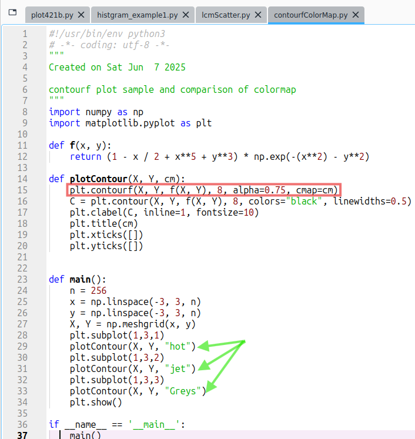Click the 'n = 256' line
415x439 pixels.
pos(88,291)
